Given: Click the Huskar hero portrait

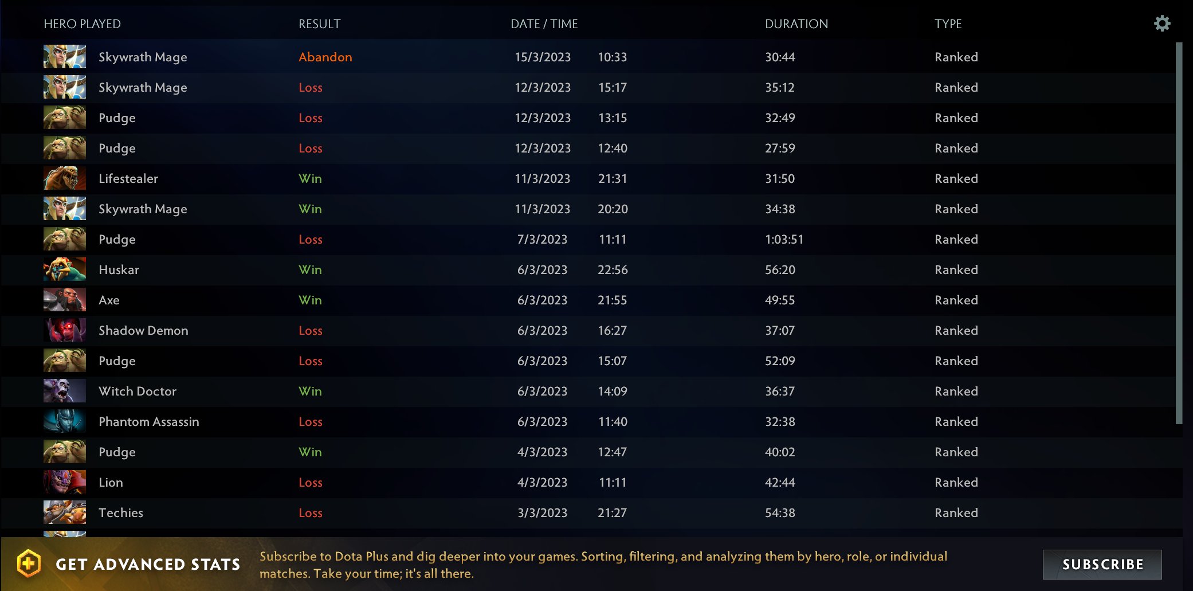Looking at the screenshot, I should [x=64, y=269].
